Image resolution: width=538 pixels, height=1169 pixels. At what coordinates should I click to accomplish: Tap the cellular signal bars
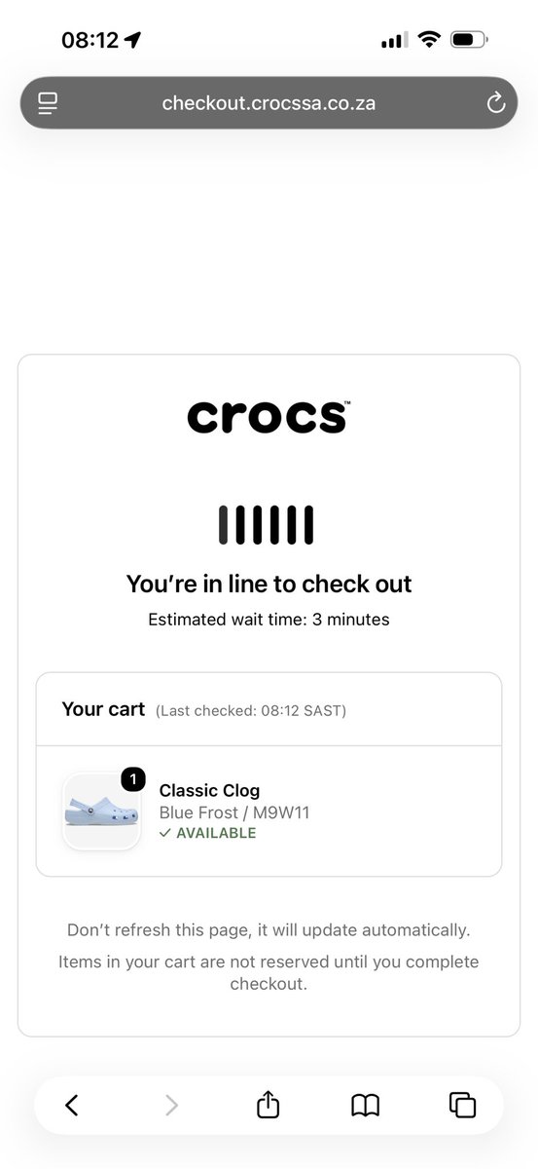coord(394,41)
